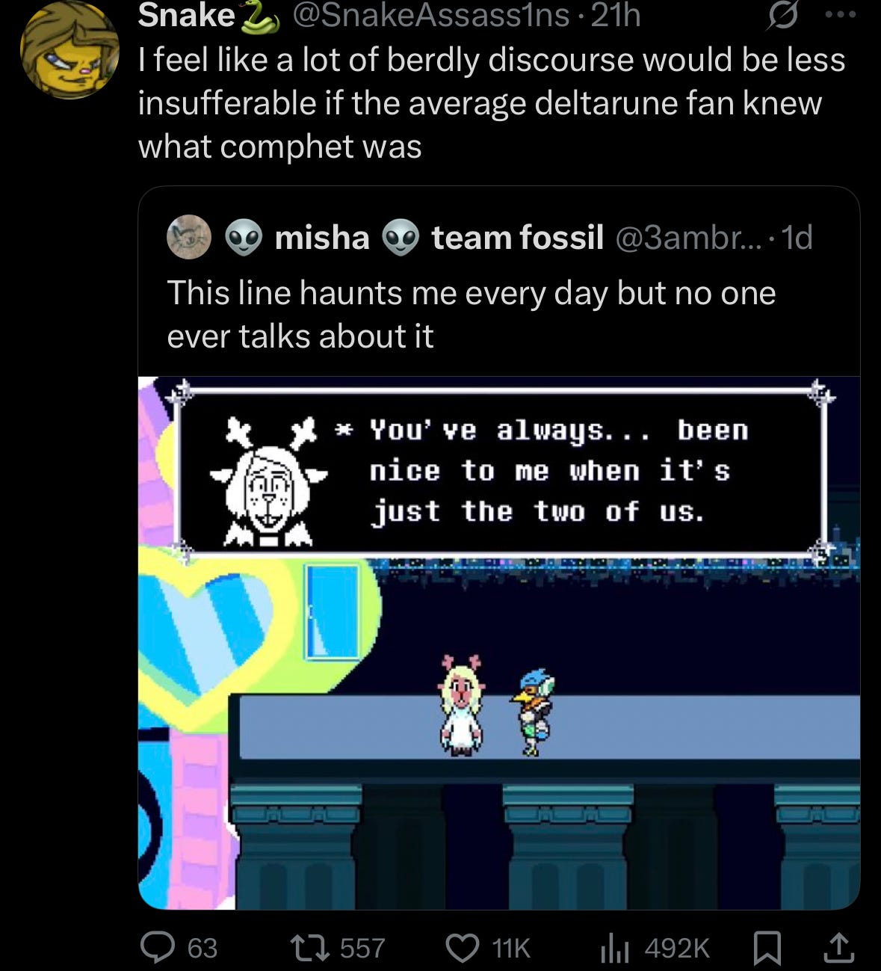Open the Deltarune screenshot image
This screenshot has width=881, height=971.
click(499, 643)
